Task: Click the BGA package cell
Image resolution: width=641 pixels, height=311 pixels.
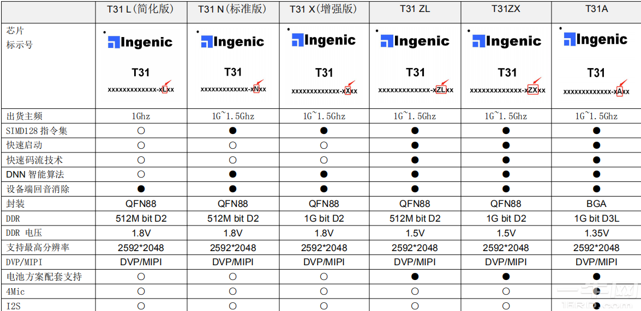Action: click(596, 204)
